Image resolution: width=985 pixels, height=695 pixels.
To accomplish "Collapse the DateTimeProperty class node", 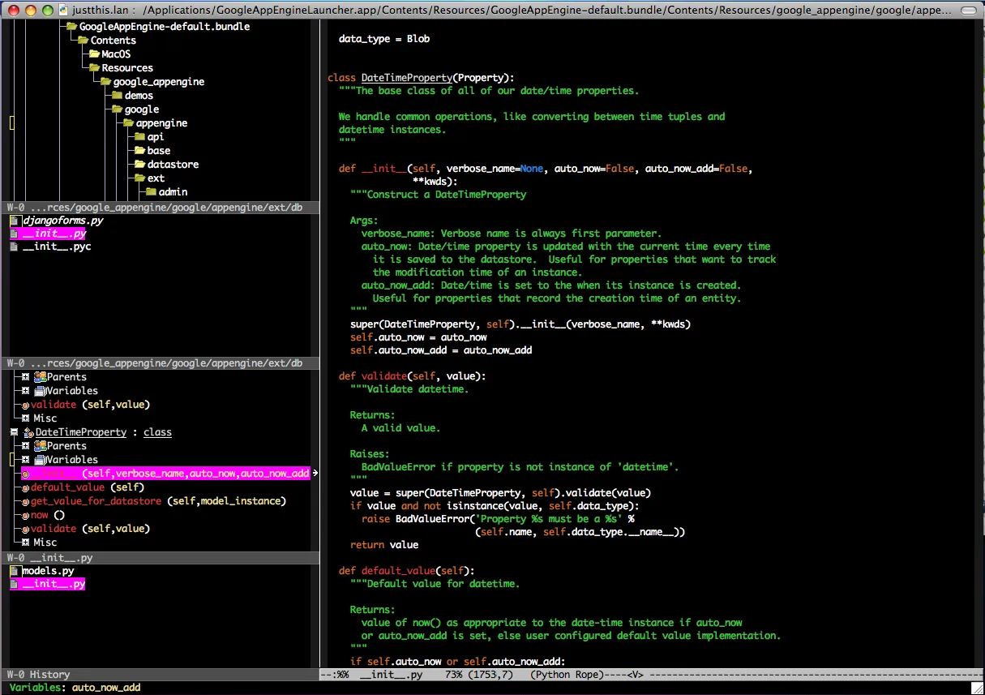I will pyautogui.click(x=14, y=433).
